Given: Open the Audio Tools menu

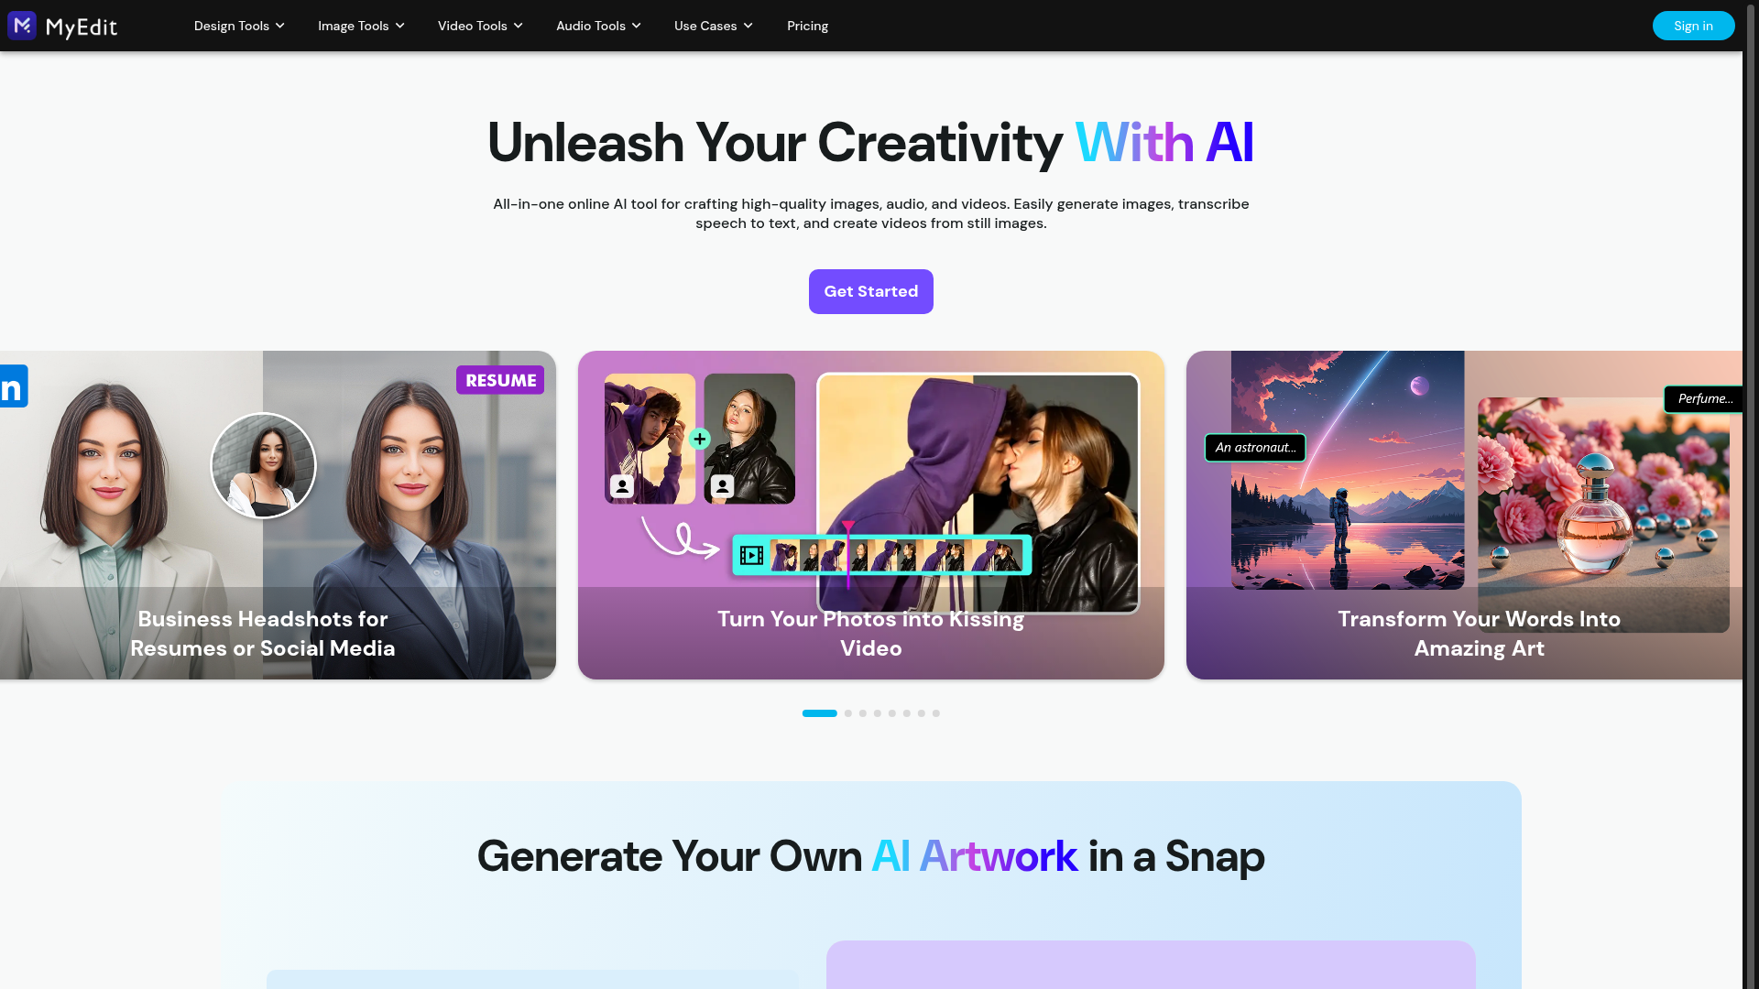Looking at the screenshot, I should click(x=598, y=26).
